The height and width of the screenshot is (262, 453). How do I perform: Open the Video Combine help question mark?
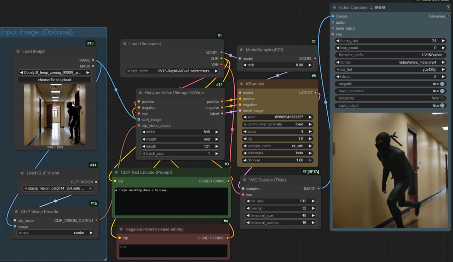[x=448, y=7]
